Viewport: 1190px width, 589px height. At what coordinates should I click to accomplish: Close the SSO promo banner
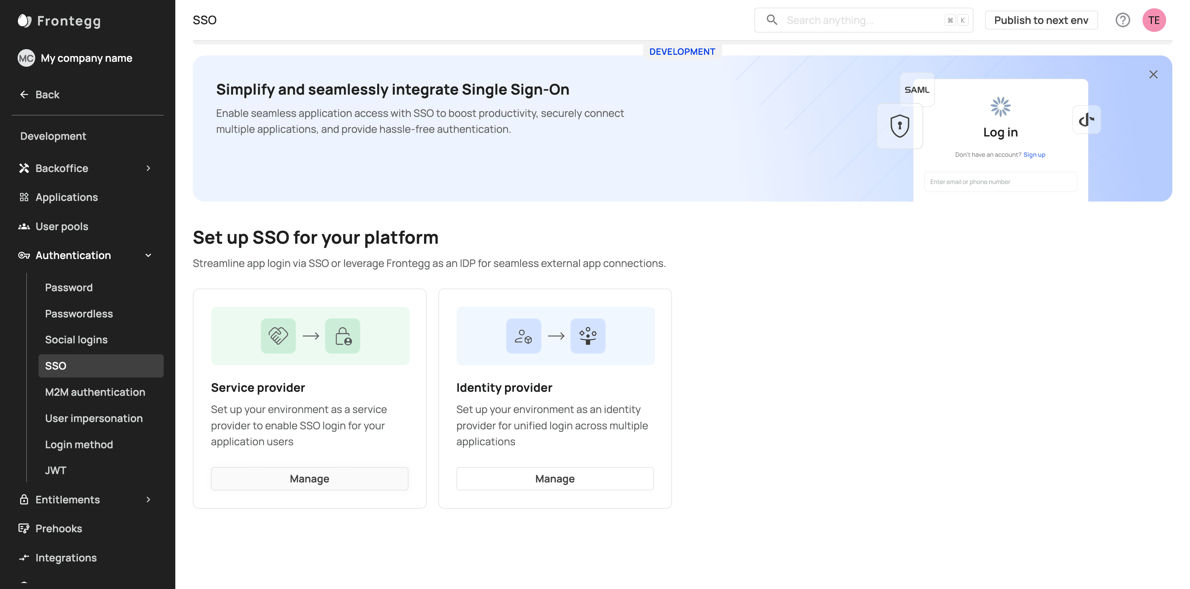click(x=1153, y=74)
